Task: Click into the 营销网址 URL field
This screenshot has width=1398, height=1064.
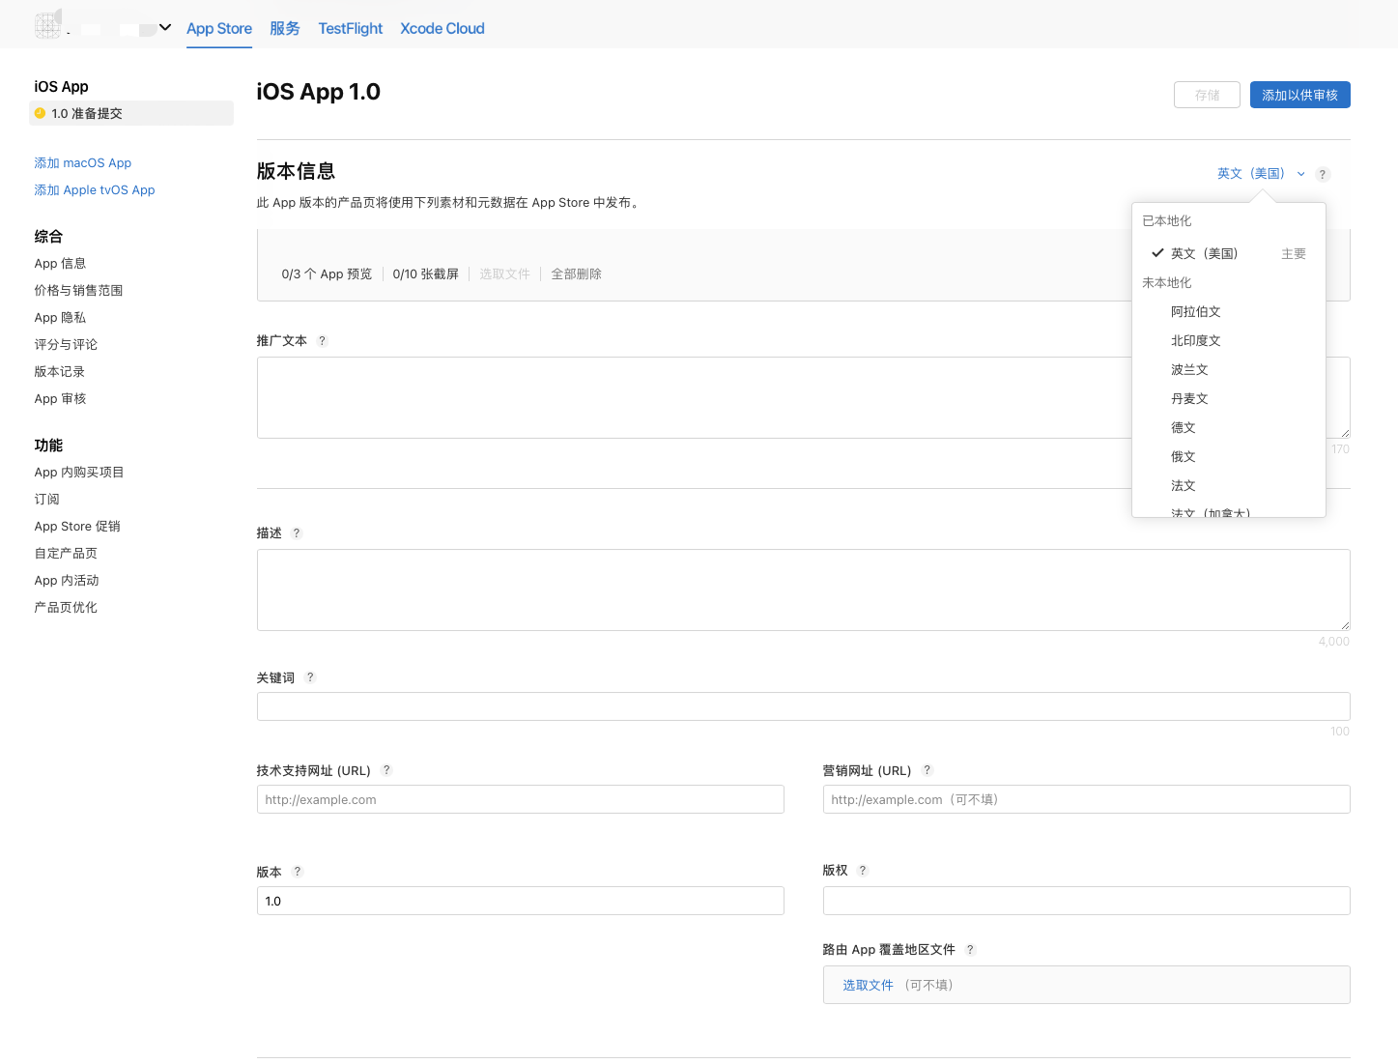Action: (1086, 799)
